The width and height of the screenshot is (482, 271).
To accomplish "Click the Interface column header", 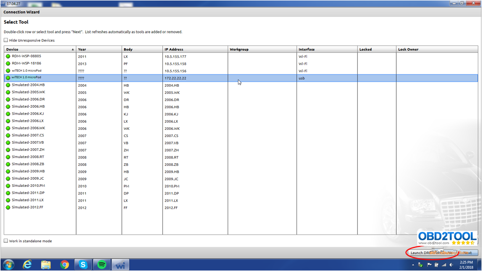I will tap(326, 49).
